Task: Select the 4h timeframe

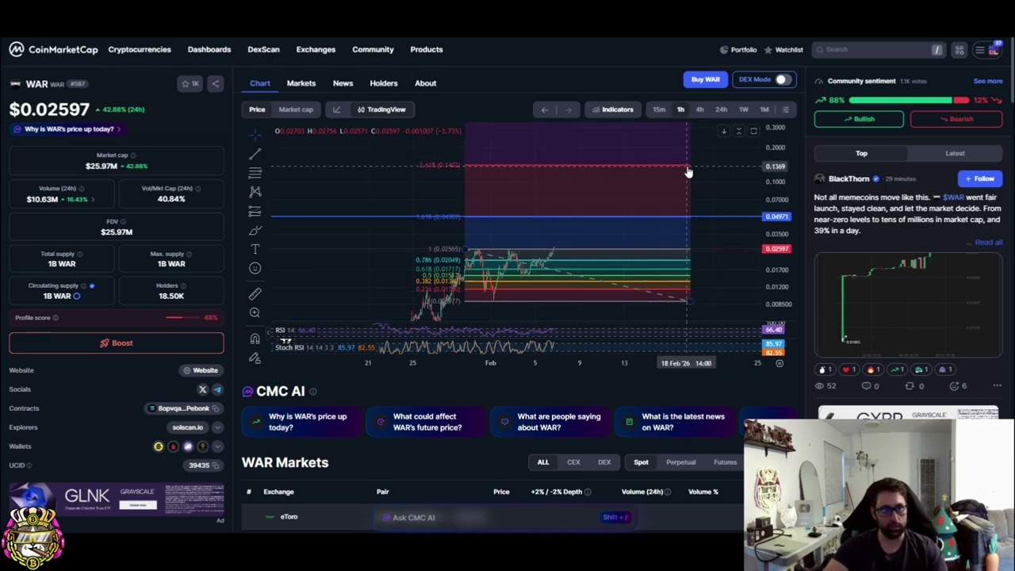Action: pos(699,109)
